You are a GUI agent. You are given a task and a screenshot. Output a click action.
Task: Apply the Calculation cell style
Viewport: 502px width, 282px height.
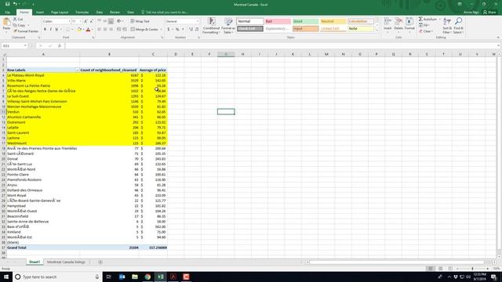tap(361, 21)
